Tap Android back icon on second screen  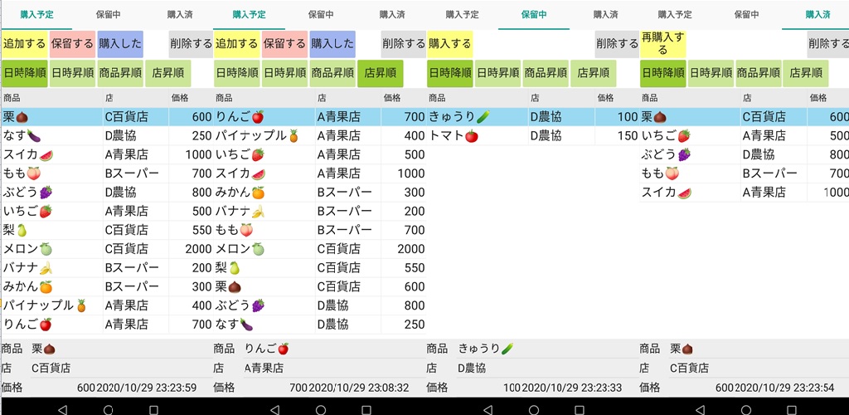pos(274,409)
